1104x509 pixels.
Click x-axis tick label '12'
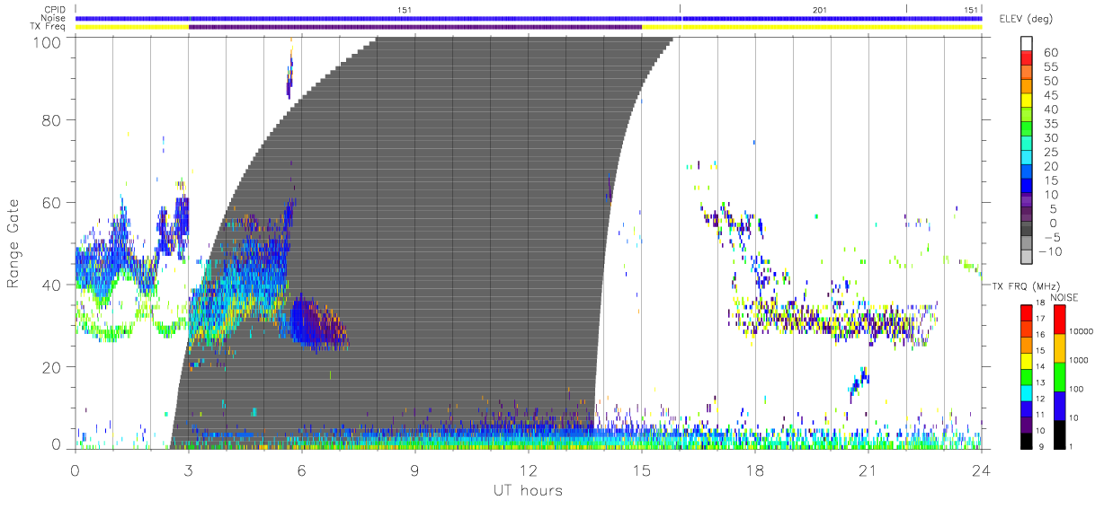pyautogui.click(x=529, y=470)
